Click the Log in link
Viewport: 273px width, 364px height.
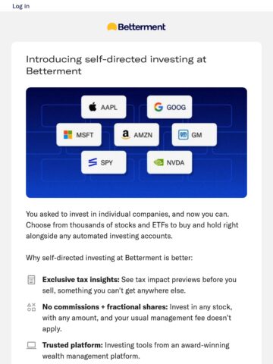21,6
